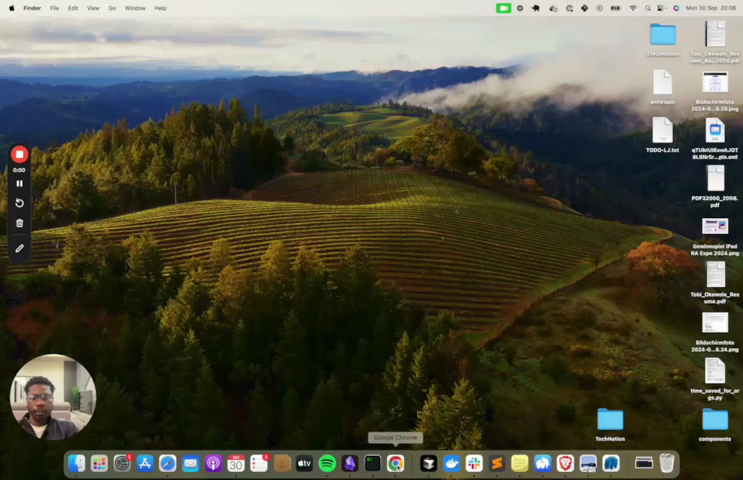Open the View menu
This screenshot has width=743, height=480.
(x=93, y=8)
